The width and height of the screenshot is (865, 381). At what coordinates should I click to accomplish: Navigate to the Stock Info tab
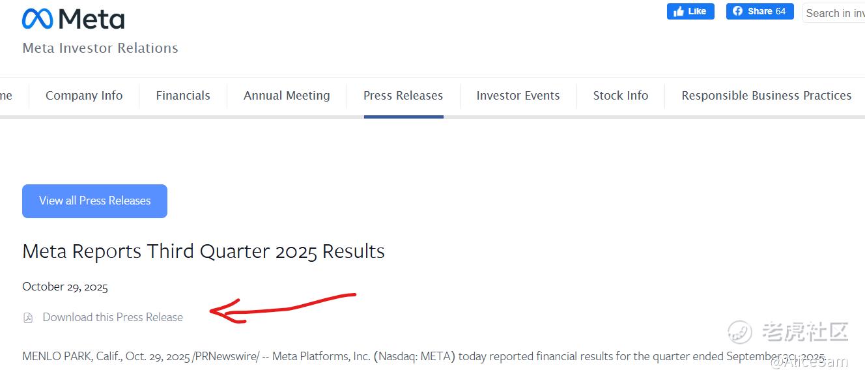(621, 96)
